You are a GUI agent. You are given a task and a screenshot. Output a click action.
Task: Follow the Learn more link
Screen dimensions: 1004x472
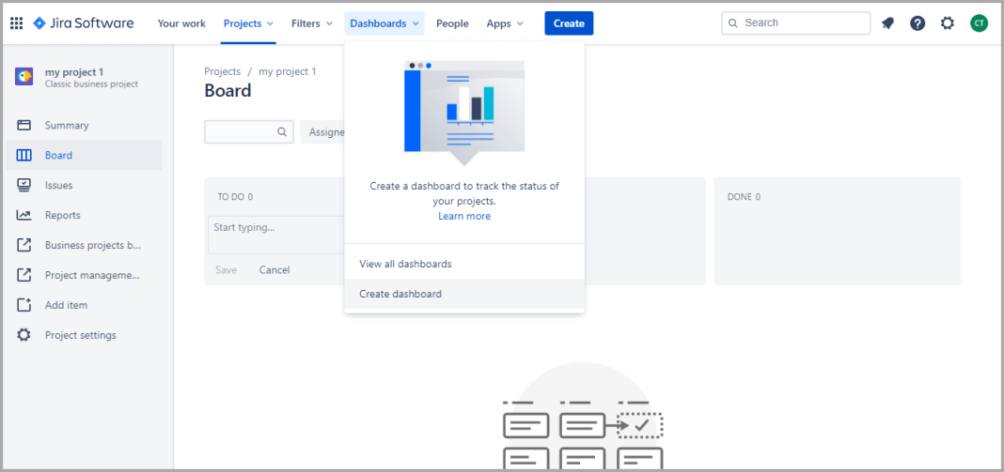tap(464, 217)
